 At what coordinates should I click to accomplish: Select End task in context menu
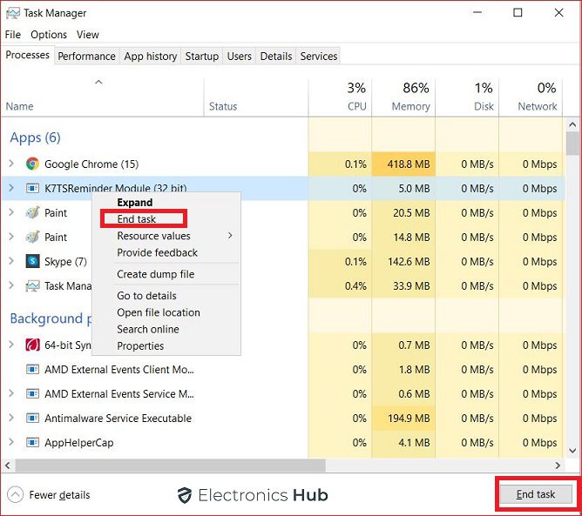(x=137, y=219)
